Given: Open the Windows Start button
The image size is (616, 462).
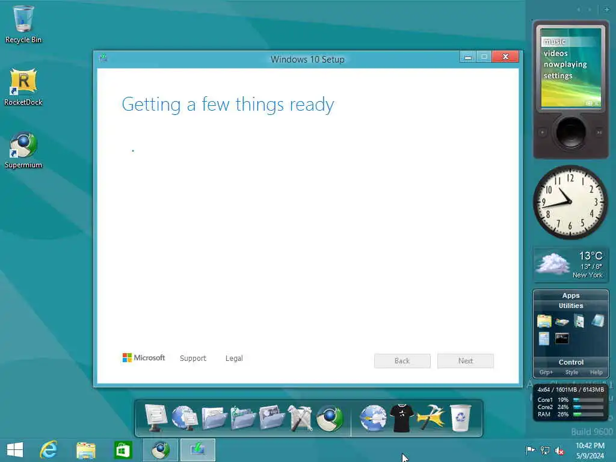Looking at the screenshot, I should tap(15, 450).
